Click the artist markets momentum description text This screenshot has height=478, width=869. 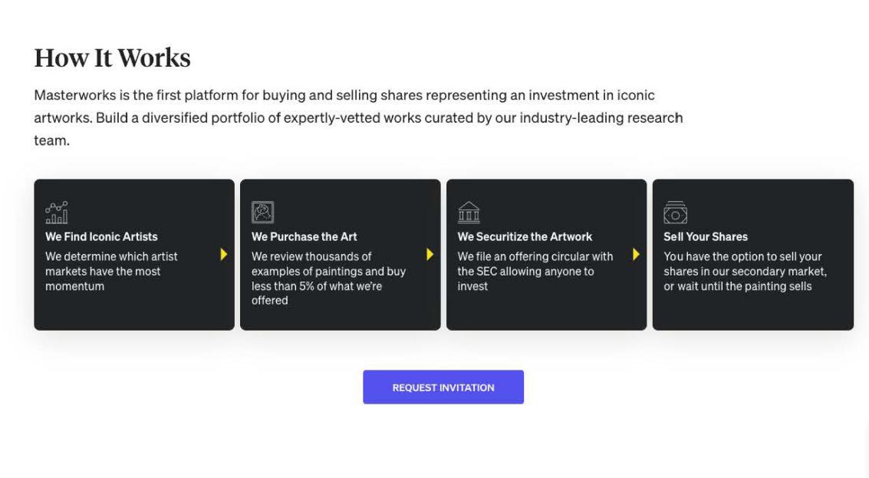point(111,271)
